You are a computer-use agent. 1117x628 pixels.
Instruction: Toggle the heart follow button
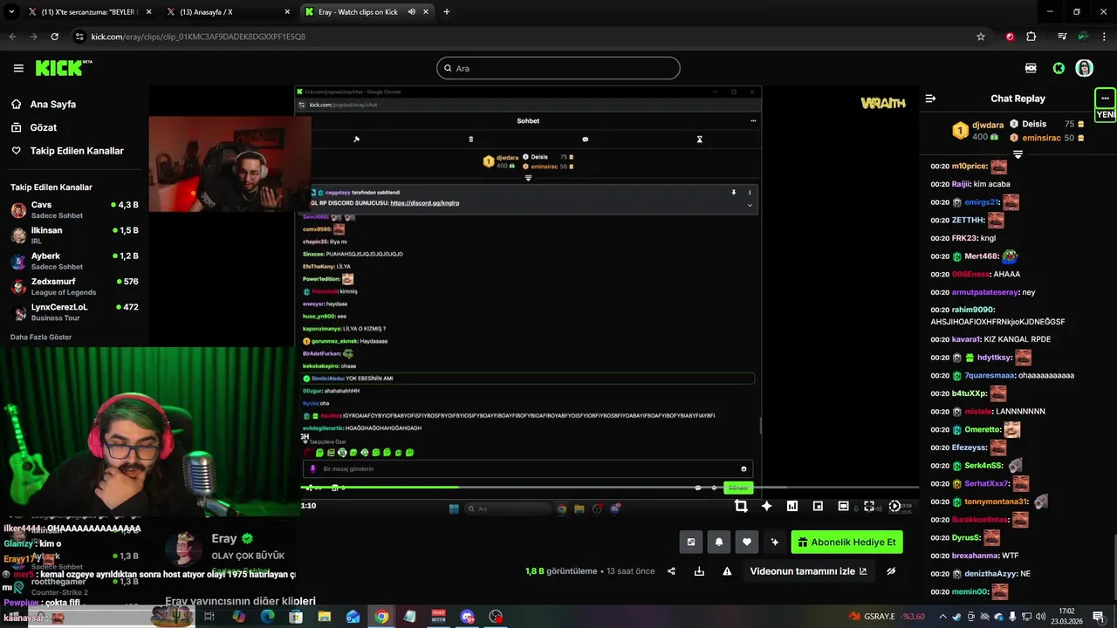747,542
